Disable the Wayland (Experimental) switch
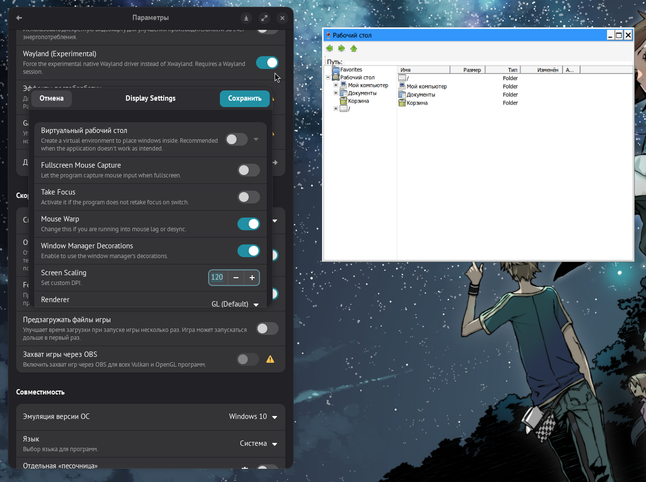 pos(267,63)
